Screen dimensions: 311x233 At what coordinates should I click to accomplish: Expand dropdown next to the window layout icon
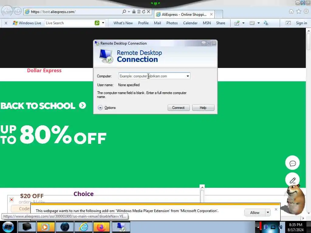pos(258,23)
